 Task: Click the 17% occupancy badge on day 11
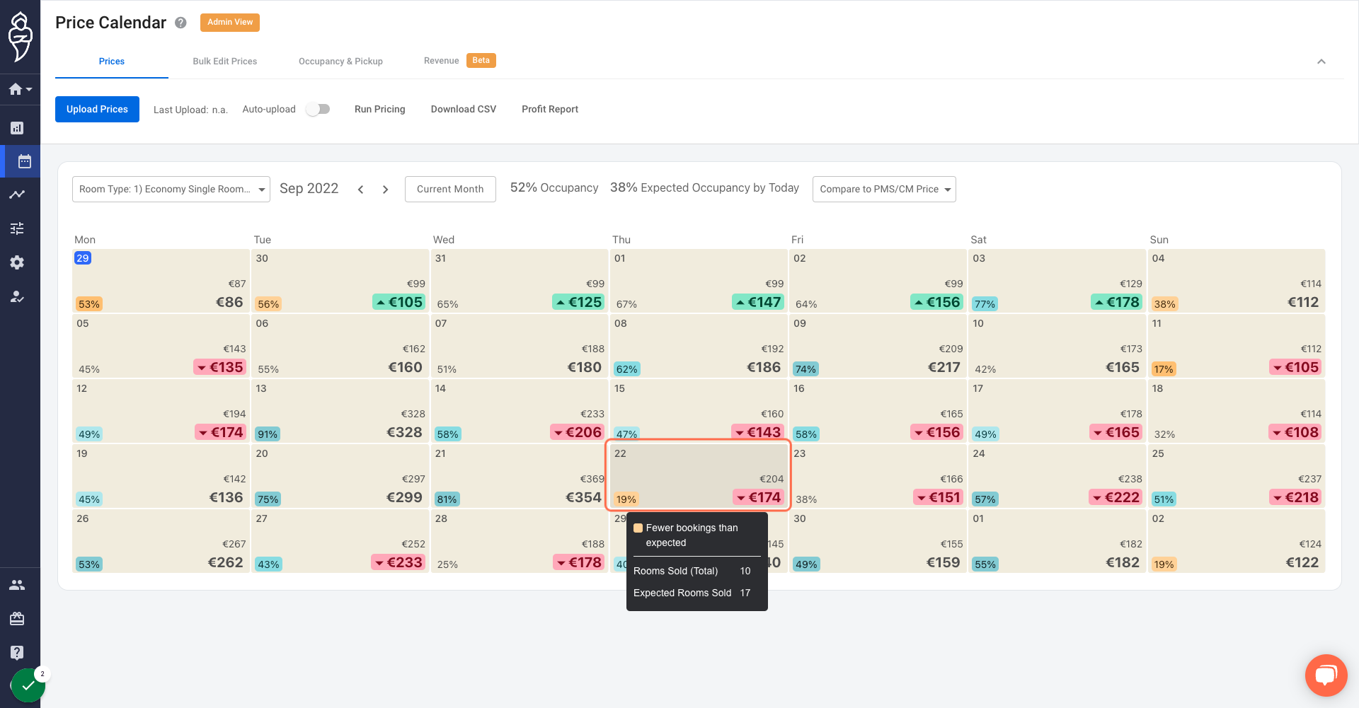tap(1164, 369)
